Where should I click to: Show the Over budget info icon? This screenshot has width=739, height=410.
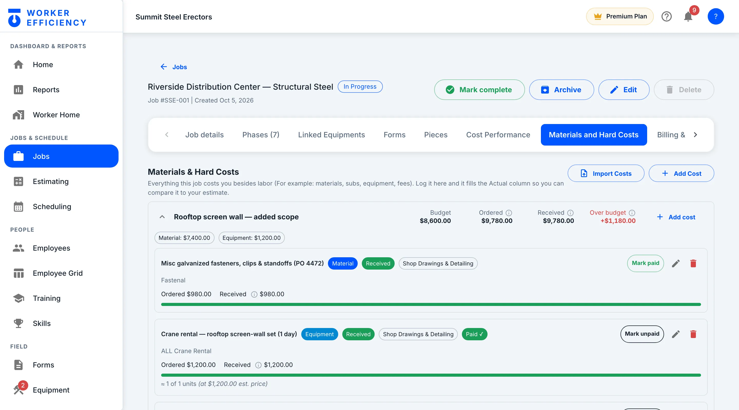(632, 213)
